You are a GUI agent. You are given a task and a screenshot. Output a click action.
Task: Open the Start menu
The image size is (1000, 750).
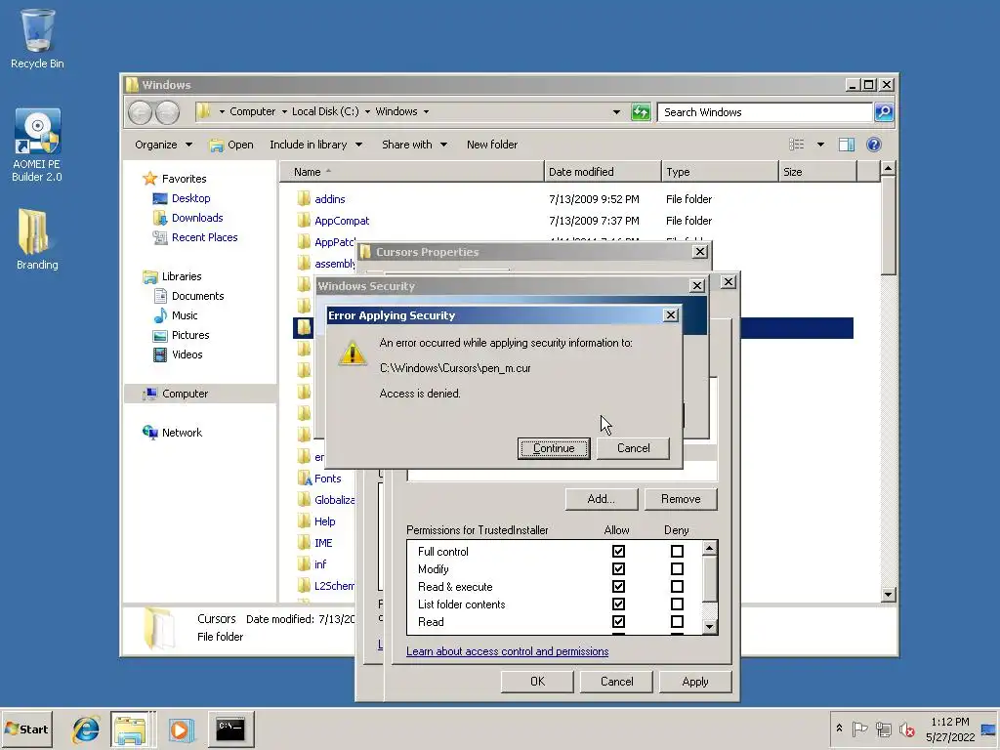(x=26, y=729)
